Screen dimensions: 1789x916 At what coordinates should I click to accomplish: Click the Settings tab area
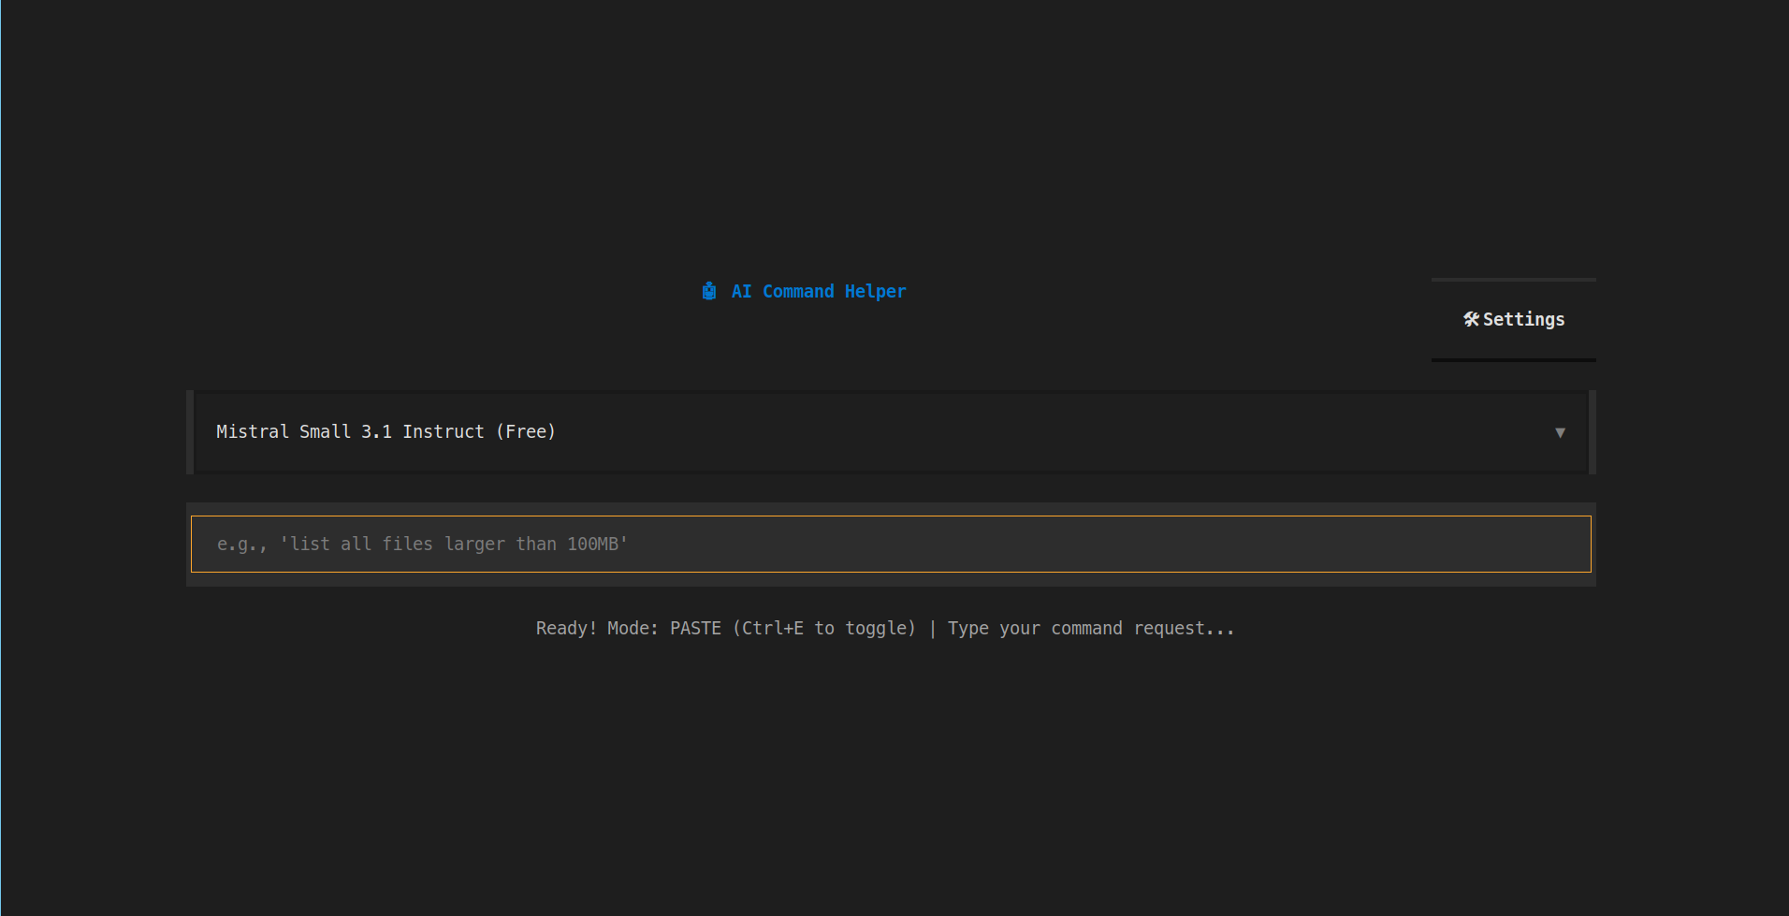(1513, 319)
